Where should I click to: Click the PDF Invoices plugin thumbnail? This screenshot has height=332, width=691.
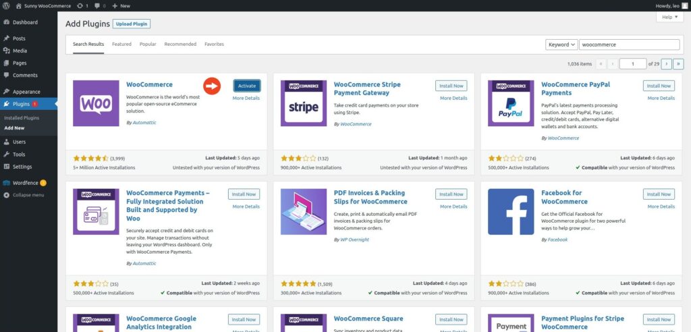pyautogui.click(x=304, y=212)
